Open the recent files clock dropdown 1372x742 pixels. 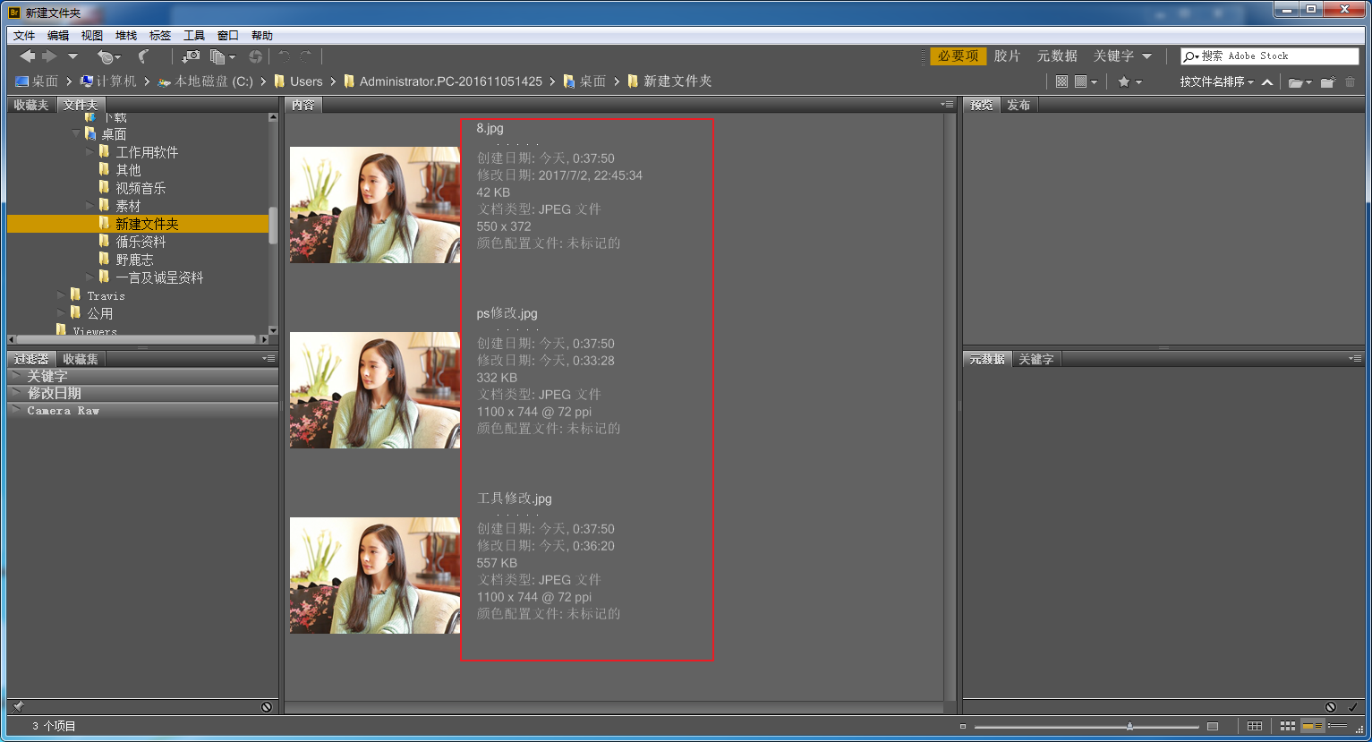click(x=109, y=56)
